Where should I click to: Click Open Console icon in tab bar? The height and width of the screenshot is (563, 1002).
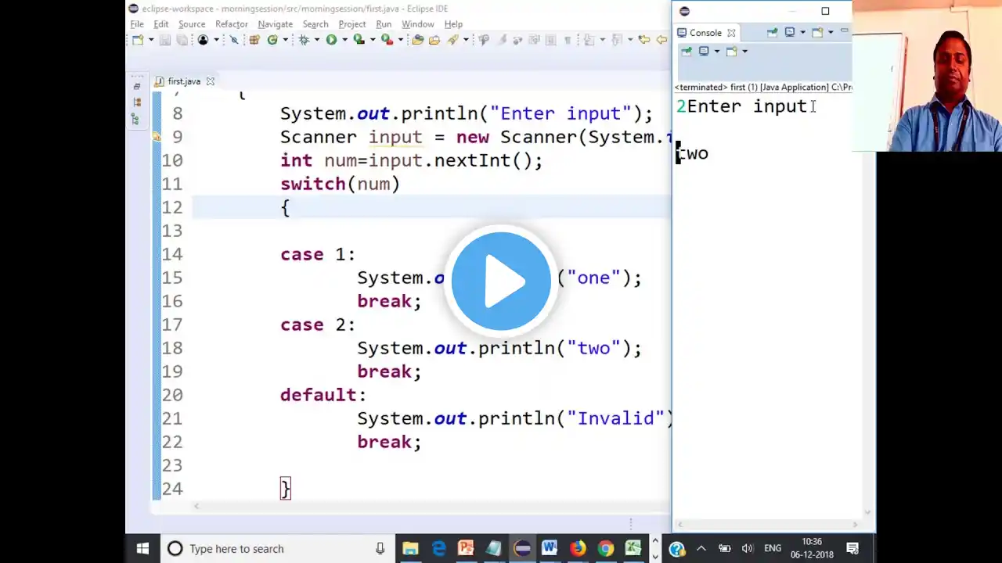click(817, 32)
